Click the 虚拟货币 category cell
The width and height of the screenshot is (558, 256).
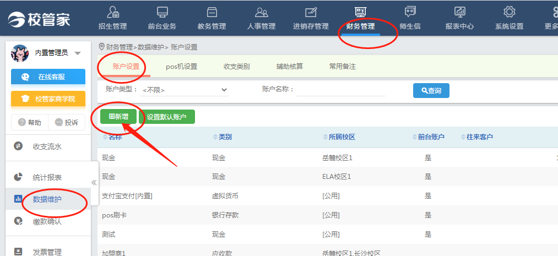(225, 195)
